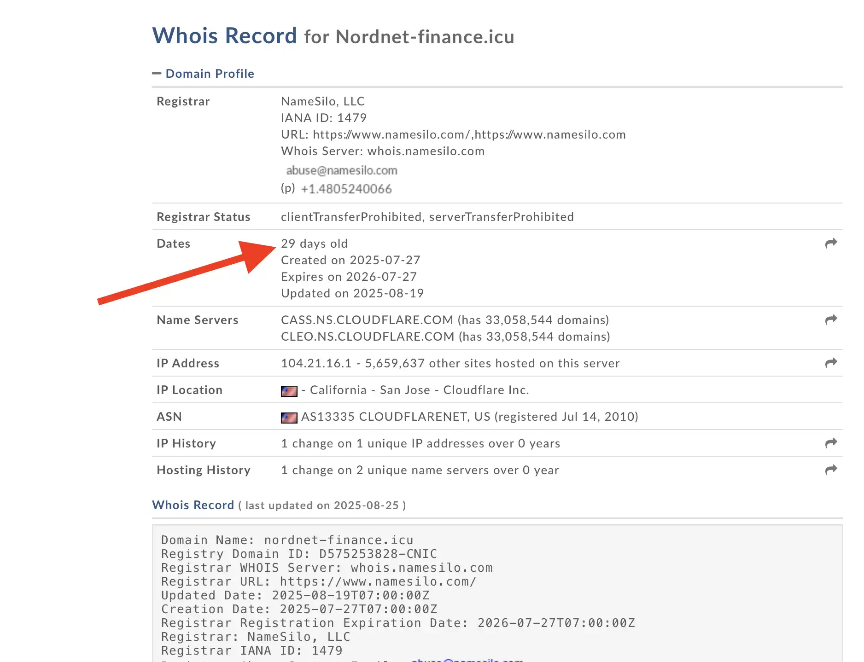This screenshot has width=864, height=662.
Task: Click the share arrow in IP History row
Action: [831, 443]
